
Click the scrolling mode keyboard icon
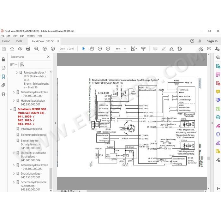coord(143,49)
